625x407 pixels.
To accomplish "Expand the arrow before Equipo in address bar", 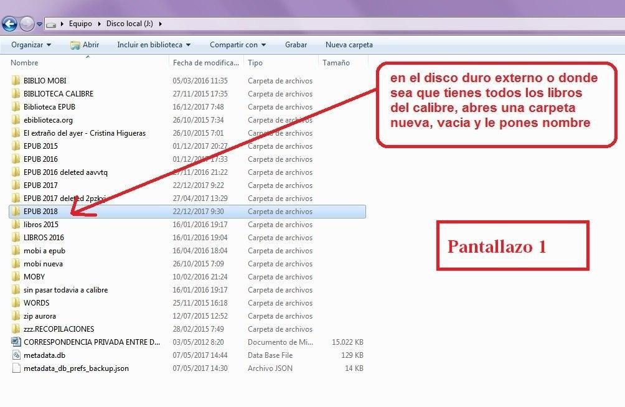I will [x=62, y=24].
